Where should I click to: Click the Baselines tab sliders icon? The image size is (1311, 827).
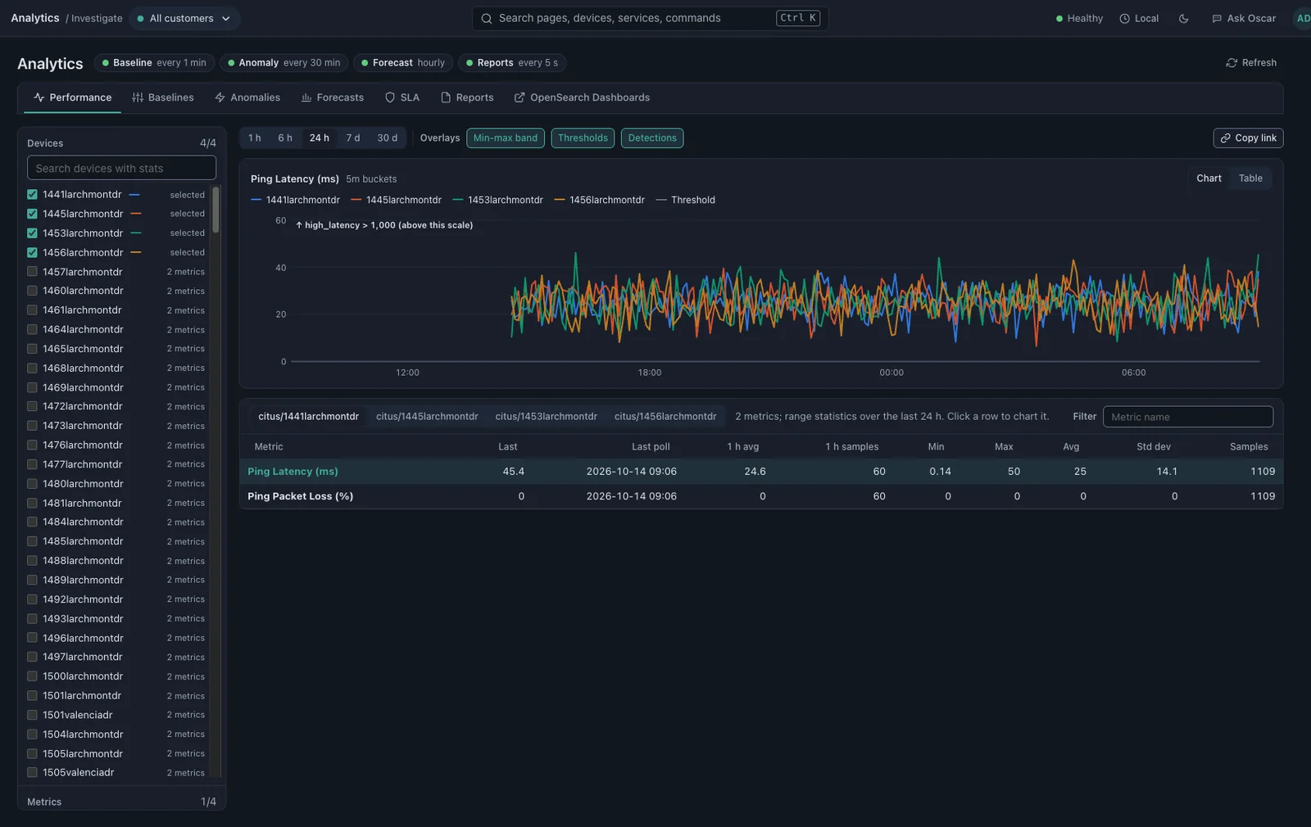138,97
